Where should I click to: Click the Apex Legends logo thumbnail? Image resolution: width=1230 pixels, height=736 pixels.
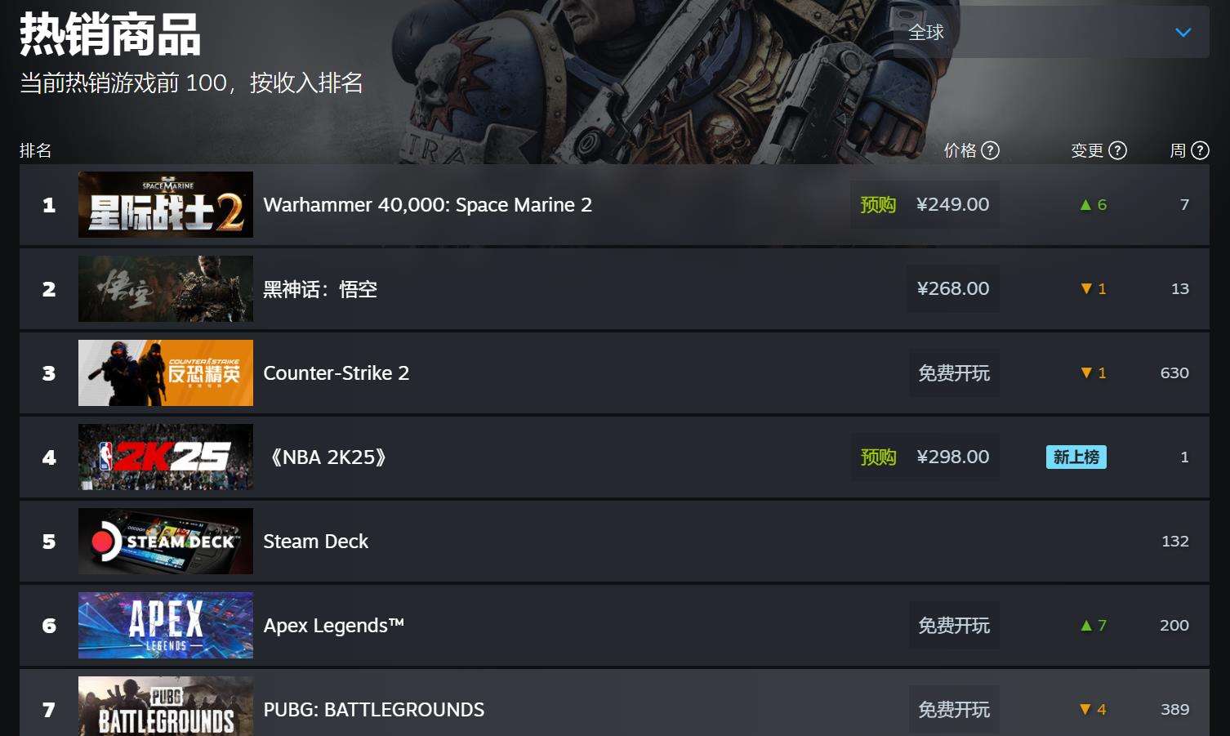coord(166,625)
